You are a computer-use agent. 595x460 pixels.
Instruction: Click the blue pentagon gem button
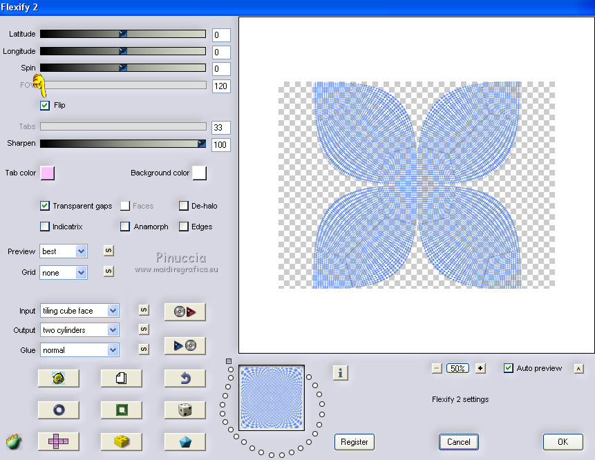(185, 441)
